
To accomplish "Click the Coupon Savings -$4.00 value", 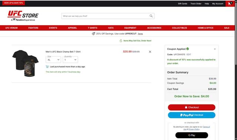I will coord(213,83).
